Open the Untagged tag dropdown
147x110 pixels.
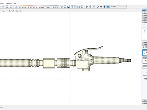[119, 6]
